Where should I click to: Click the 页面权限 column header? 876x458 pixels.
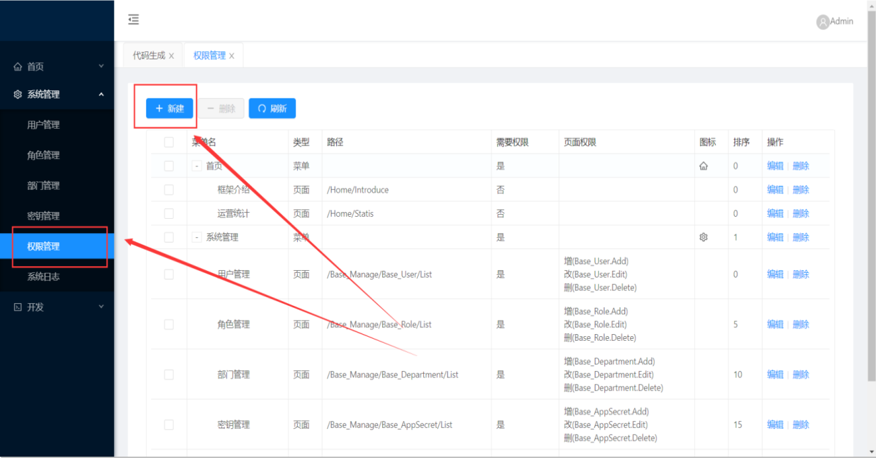click(x=580, y=142)
